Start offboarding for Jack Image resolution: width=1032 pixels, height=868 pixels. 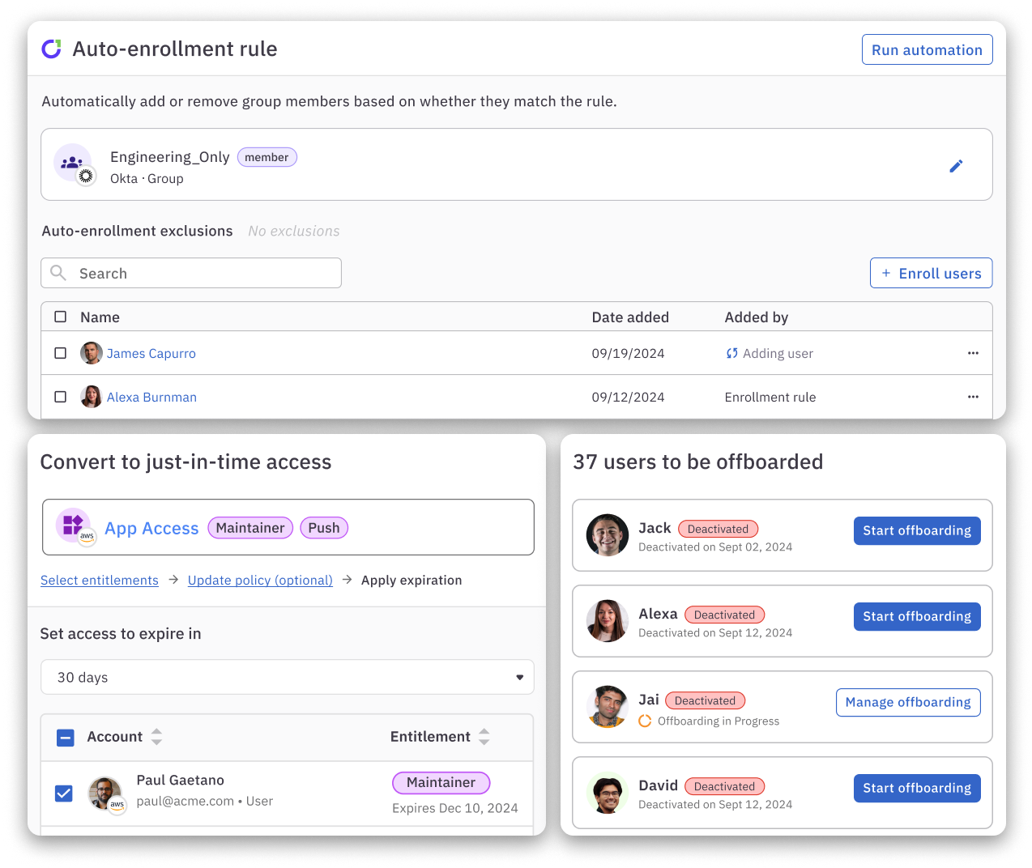917,530
